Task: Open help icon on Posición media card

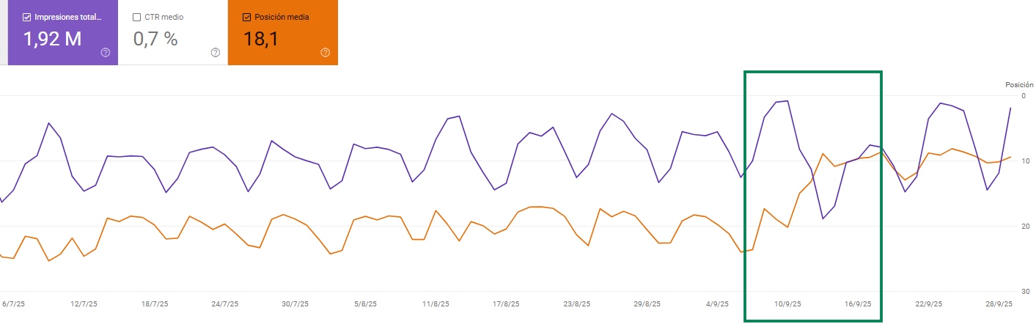Action: point(326,52)
